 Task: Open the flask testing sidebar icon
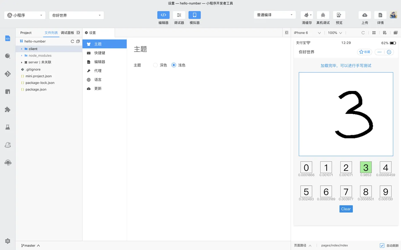point(8,127)
